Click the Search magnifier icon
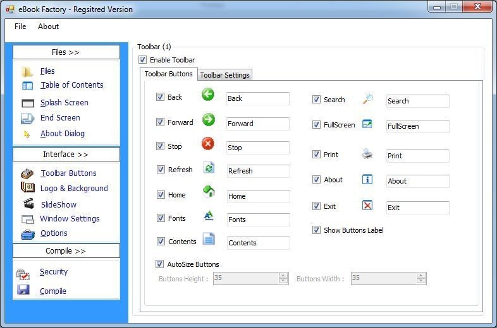497x328 pixels. [367, 99]
